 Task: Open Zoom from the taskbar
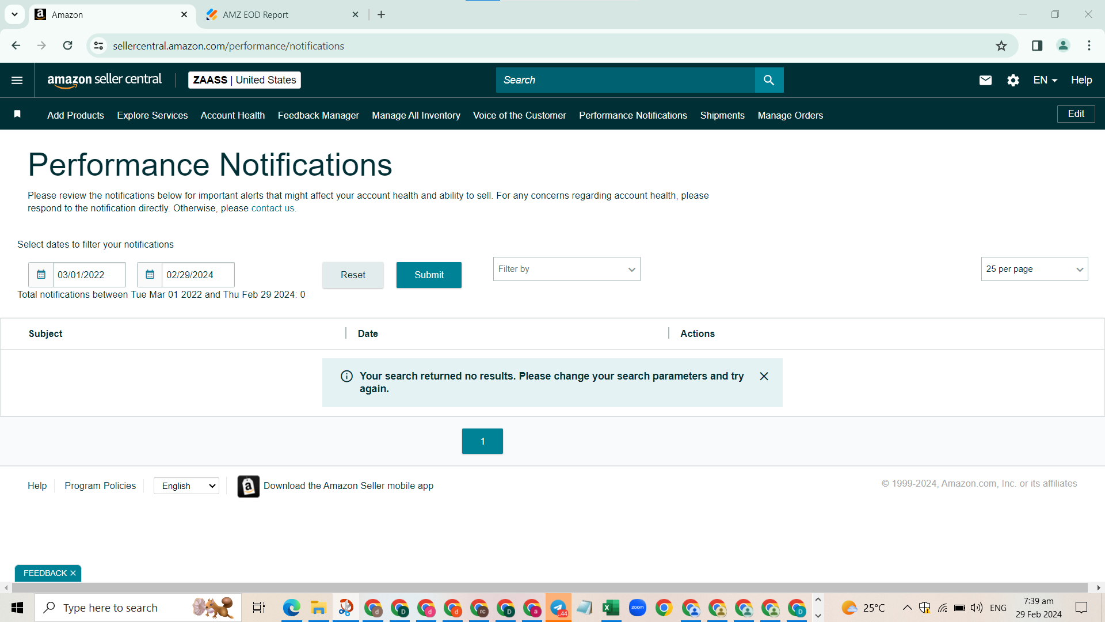tap(637, 608)
